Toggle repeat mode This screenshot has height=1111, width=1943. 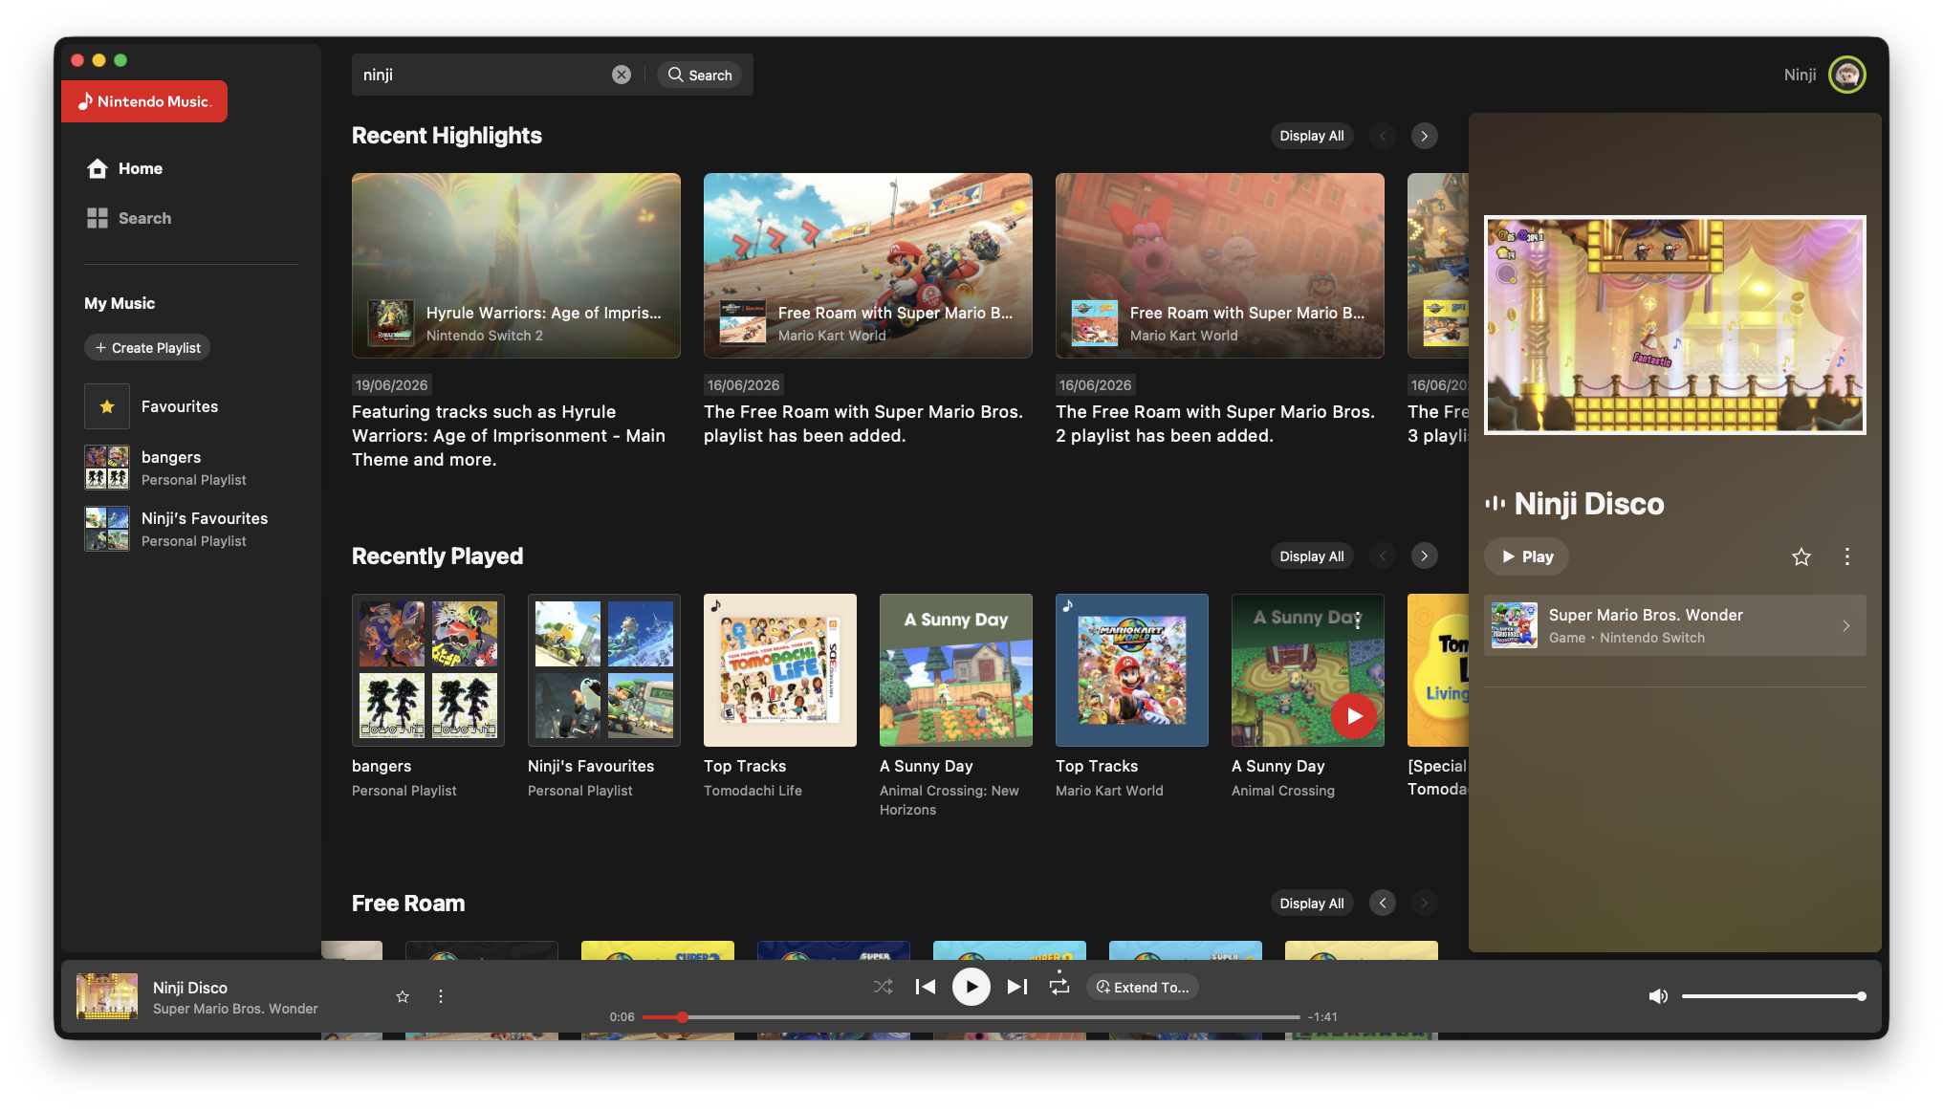tap(1059, 986)
